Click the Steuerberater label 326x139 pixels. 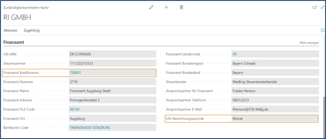[x=176, y=82]
